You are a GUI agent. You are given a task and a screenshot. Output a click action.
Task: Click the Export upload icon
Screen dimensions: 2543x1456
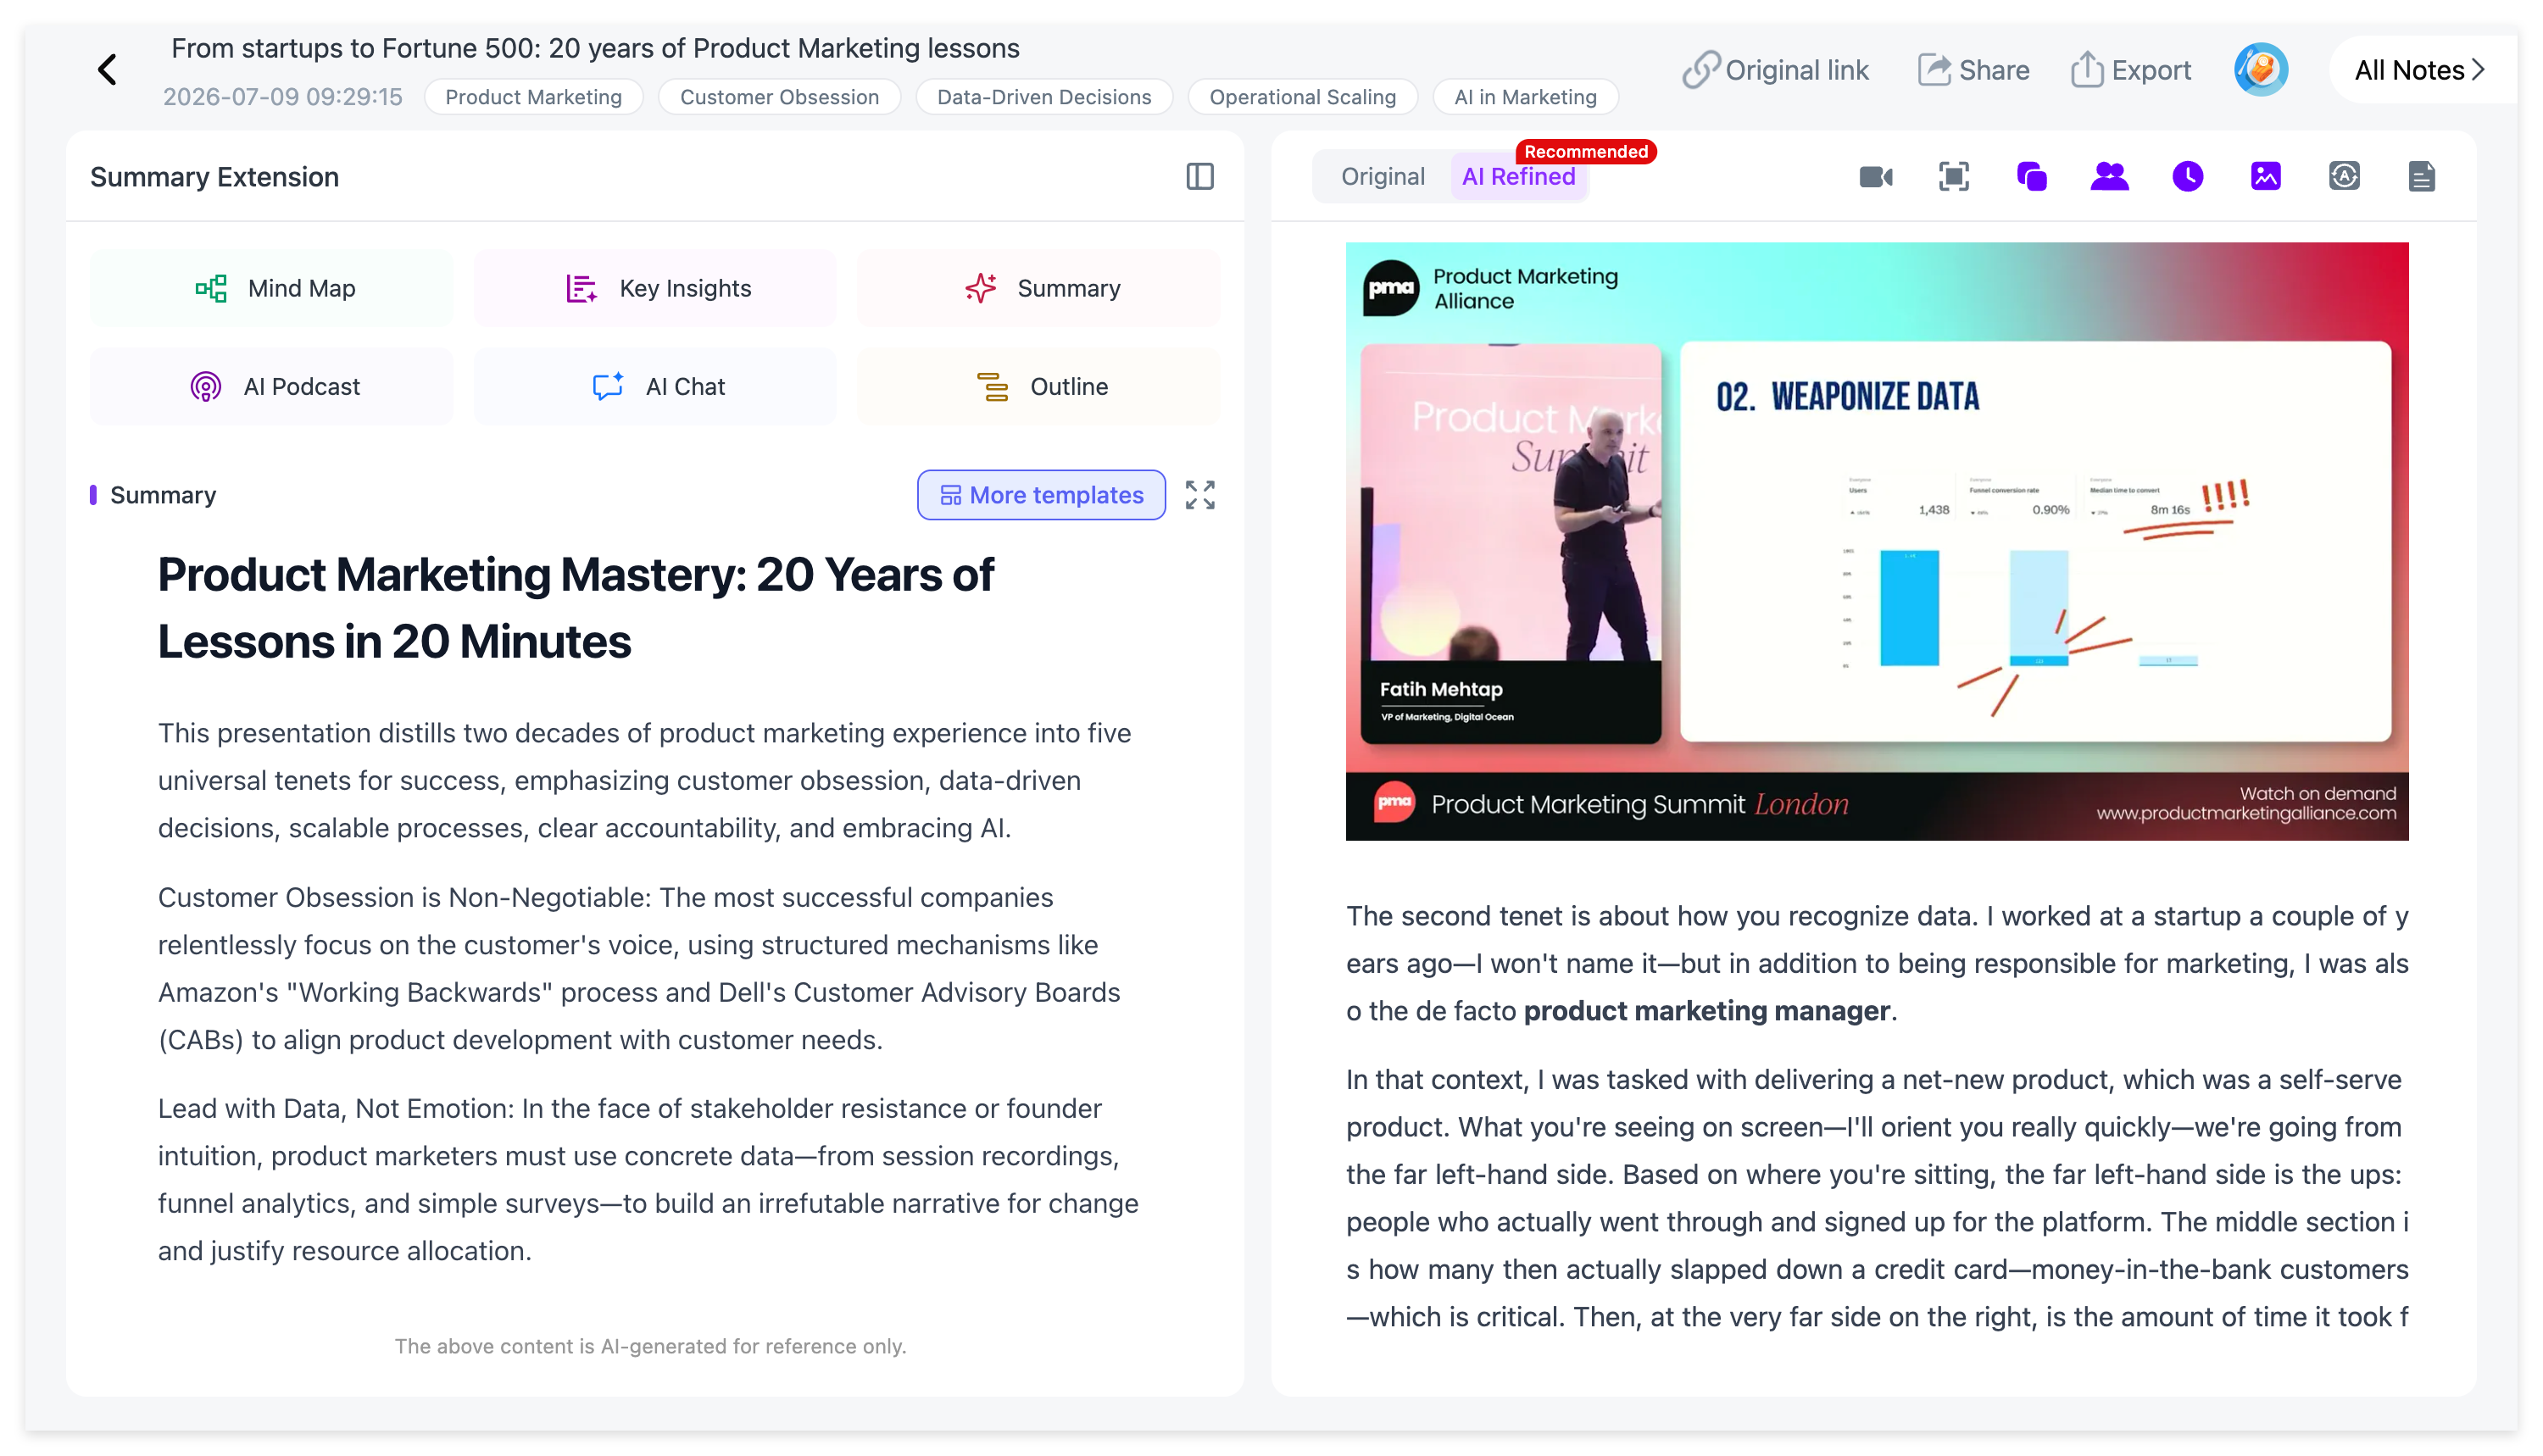[2086, 70]
